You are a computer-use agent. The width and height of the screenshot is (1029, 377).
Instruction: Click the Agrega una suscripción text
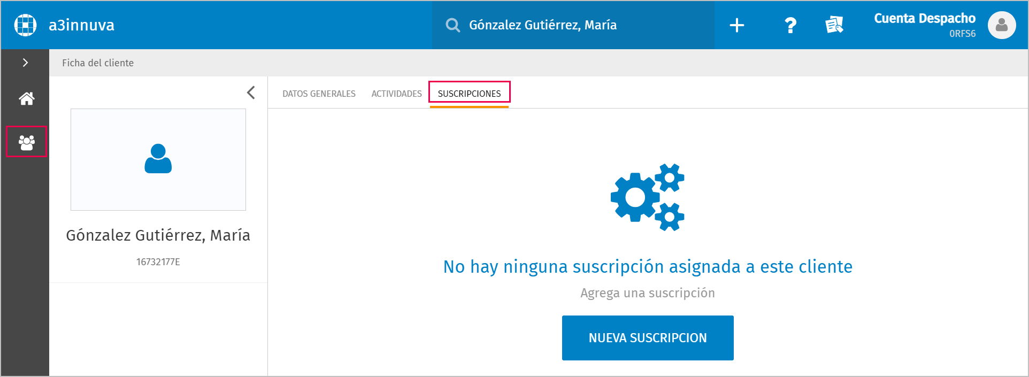pos(648,293)
